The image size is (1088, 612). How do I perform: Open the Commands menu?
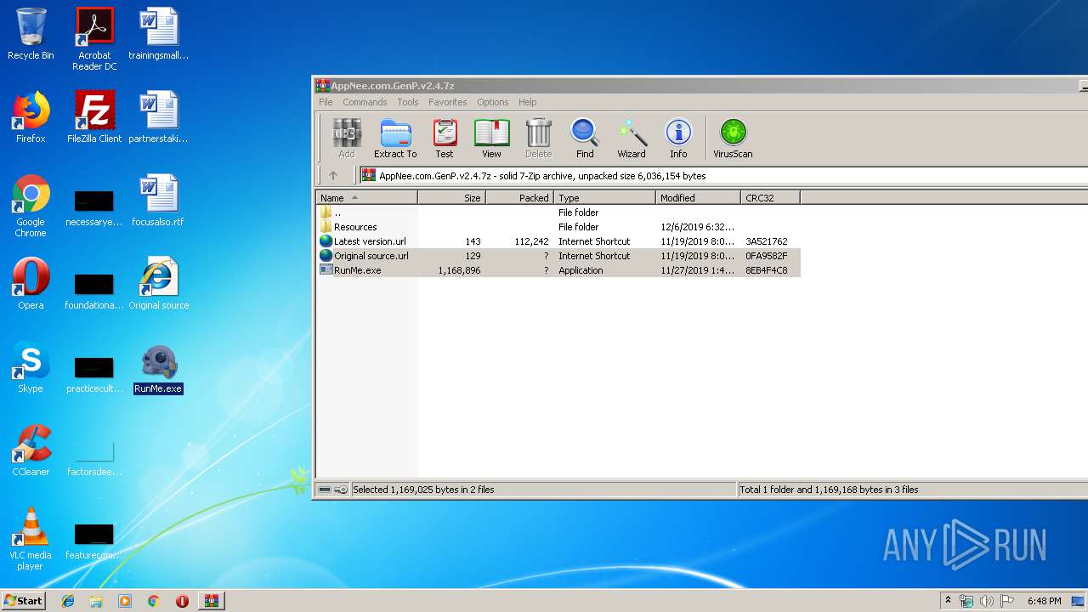point(365,102)
